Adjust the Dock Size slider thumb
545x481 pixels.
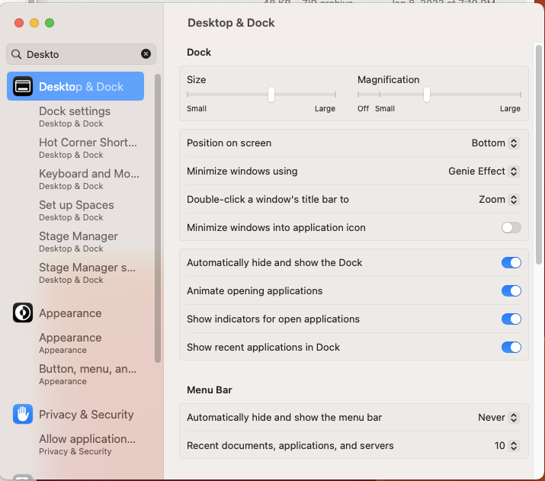(271, 95)
